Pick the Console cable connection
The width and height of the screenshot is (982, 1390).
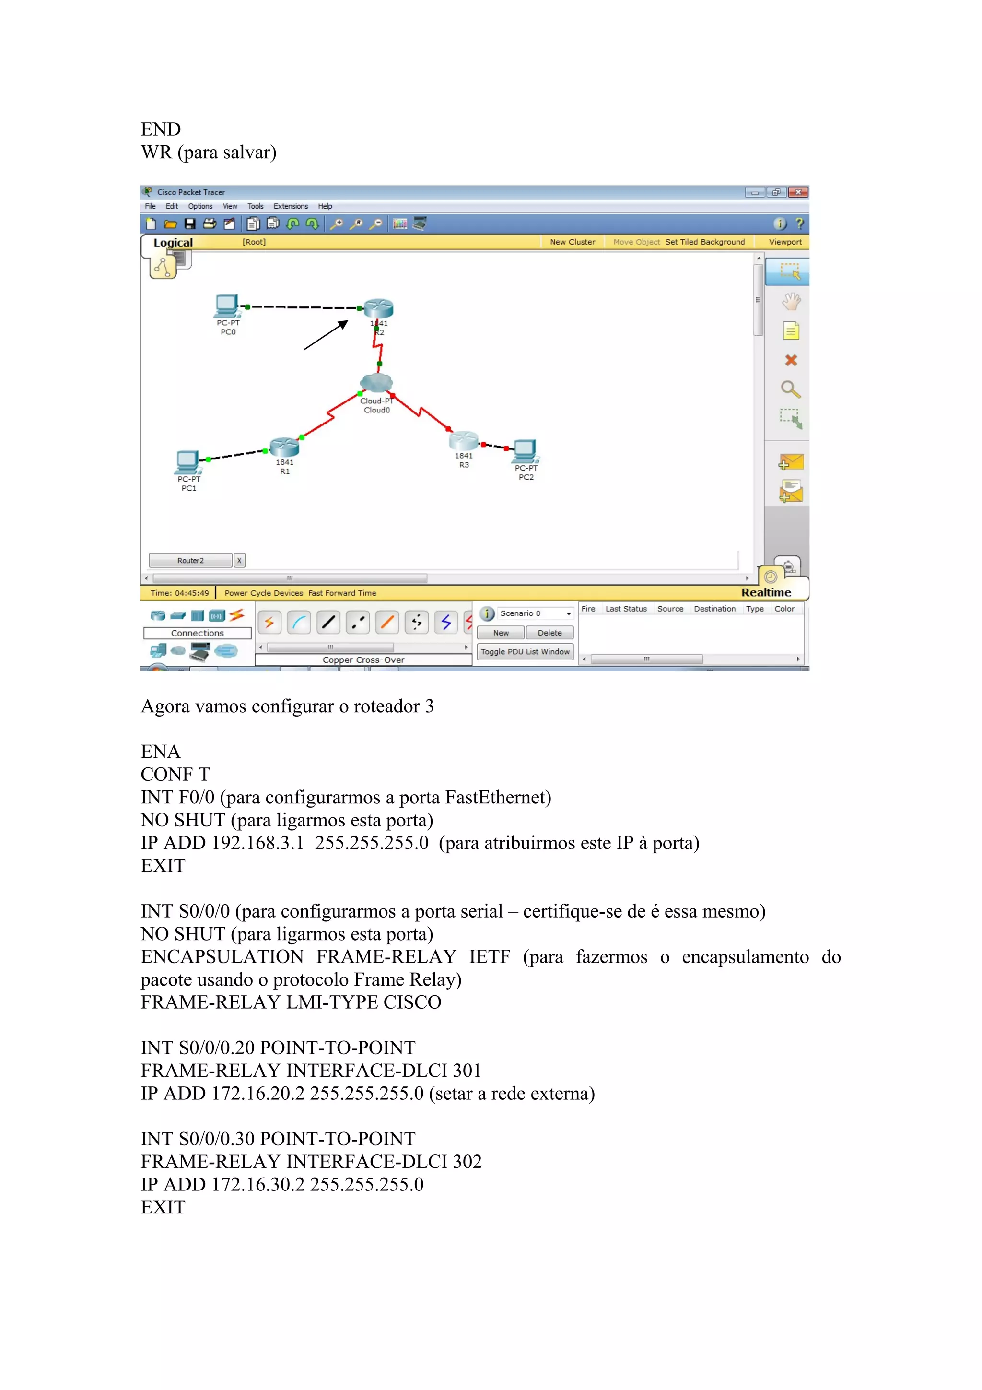click(299, 622)
